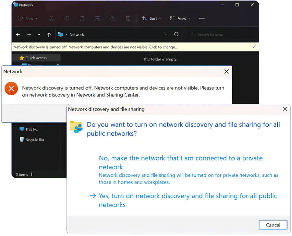This screenshot has width=292, height=236.
Task: Click the Search Network input box
Action: pos(224,35)
